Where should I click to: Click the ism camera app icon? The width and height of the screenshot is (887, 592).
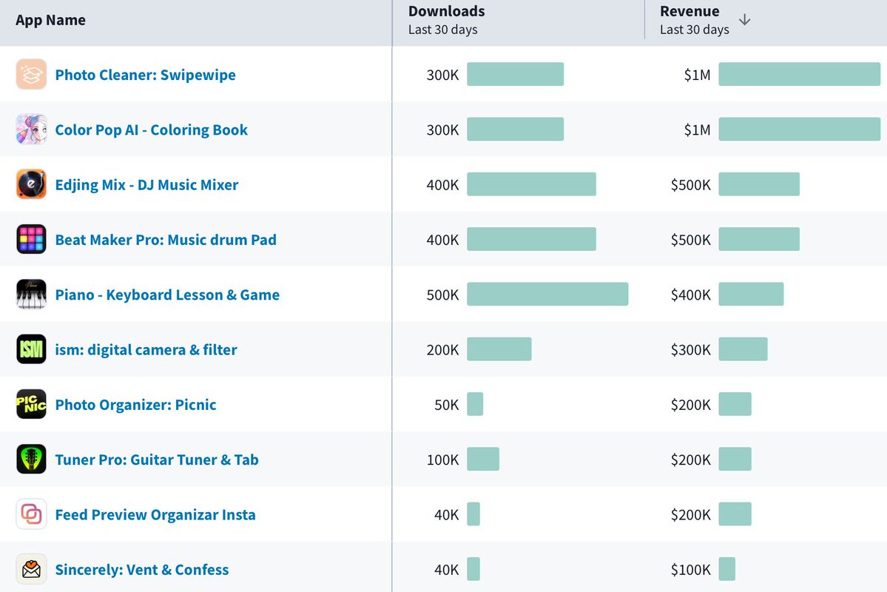pyautogui.click(x=31, y=349)
